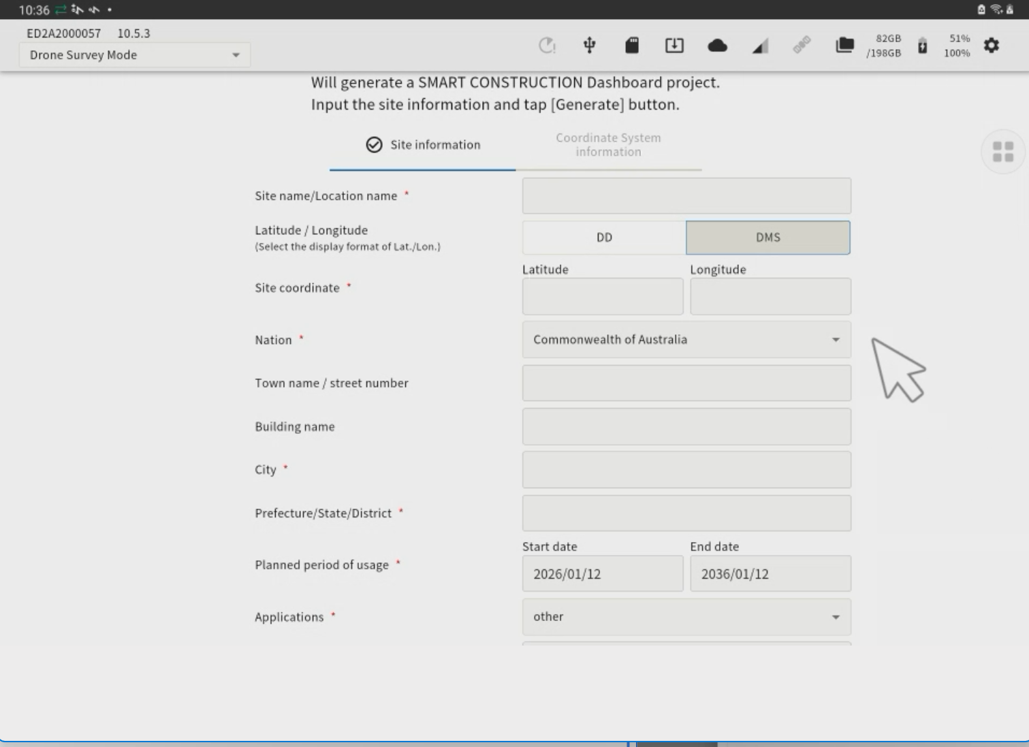Open the four-square grid menu button
This screenshot has height=747, width=1029.
(1003, 152)
